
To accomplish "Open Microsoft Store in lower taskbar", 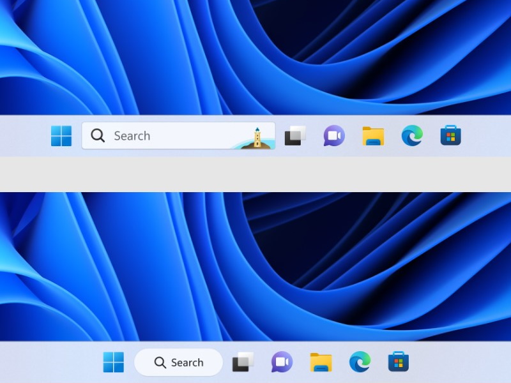I will point(399,362).
